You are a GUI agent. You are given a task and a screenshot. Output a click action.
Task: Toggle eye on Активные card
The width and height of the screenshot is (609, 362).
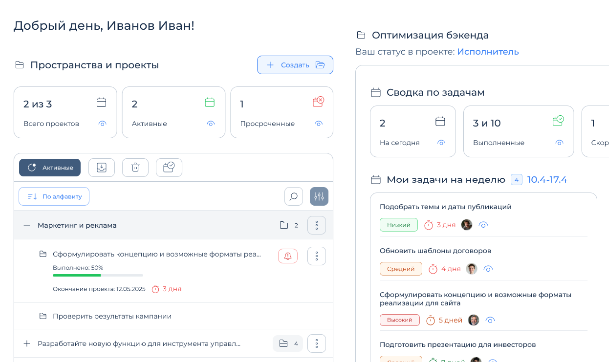(x=210, y=124)
